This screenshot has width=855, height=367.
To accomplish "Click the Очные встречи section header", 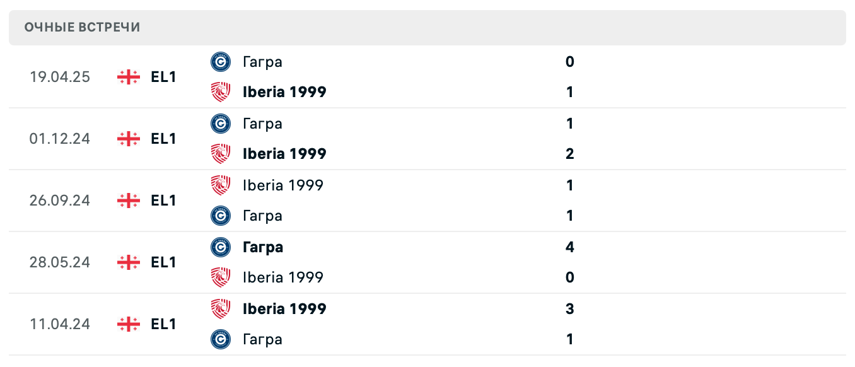I will click(83, 27).
